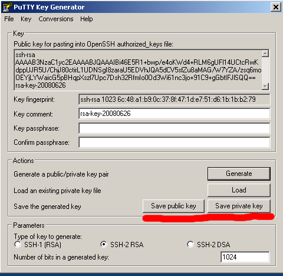The image size is (283, 276).
Task: Click the 'Key fingerprint:' label
Action: (x=34, y=99)
